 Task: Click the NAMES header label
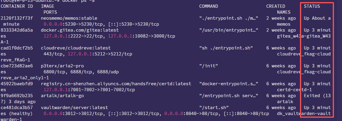pos(283,12)
